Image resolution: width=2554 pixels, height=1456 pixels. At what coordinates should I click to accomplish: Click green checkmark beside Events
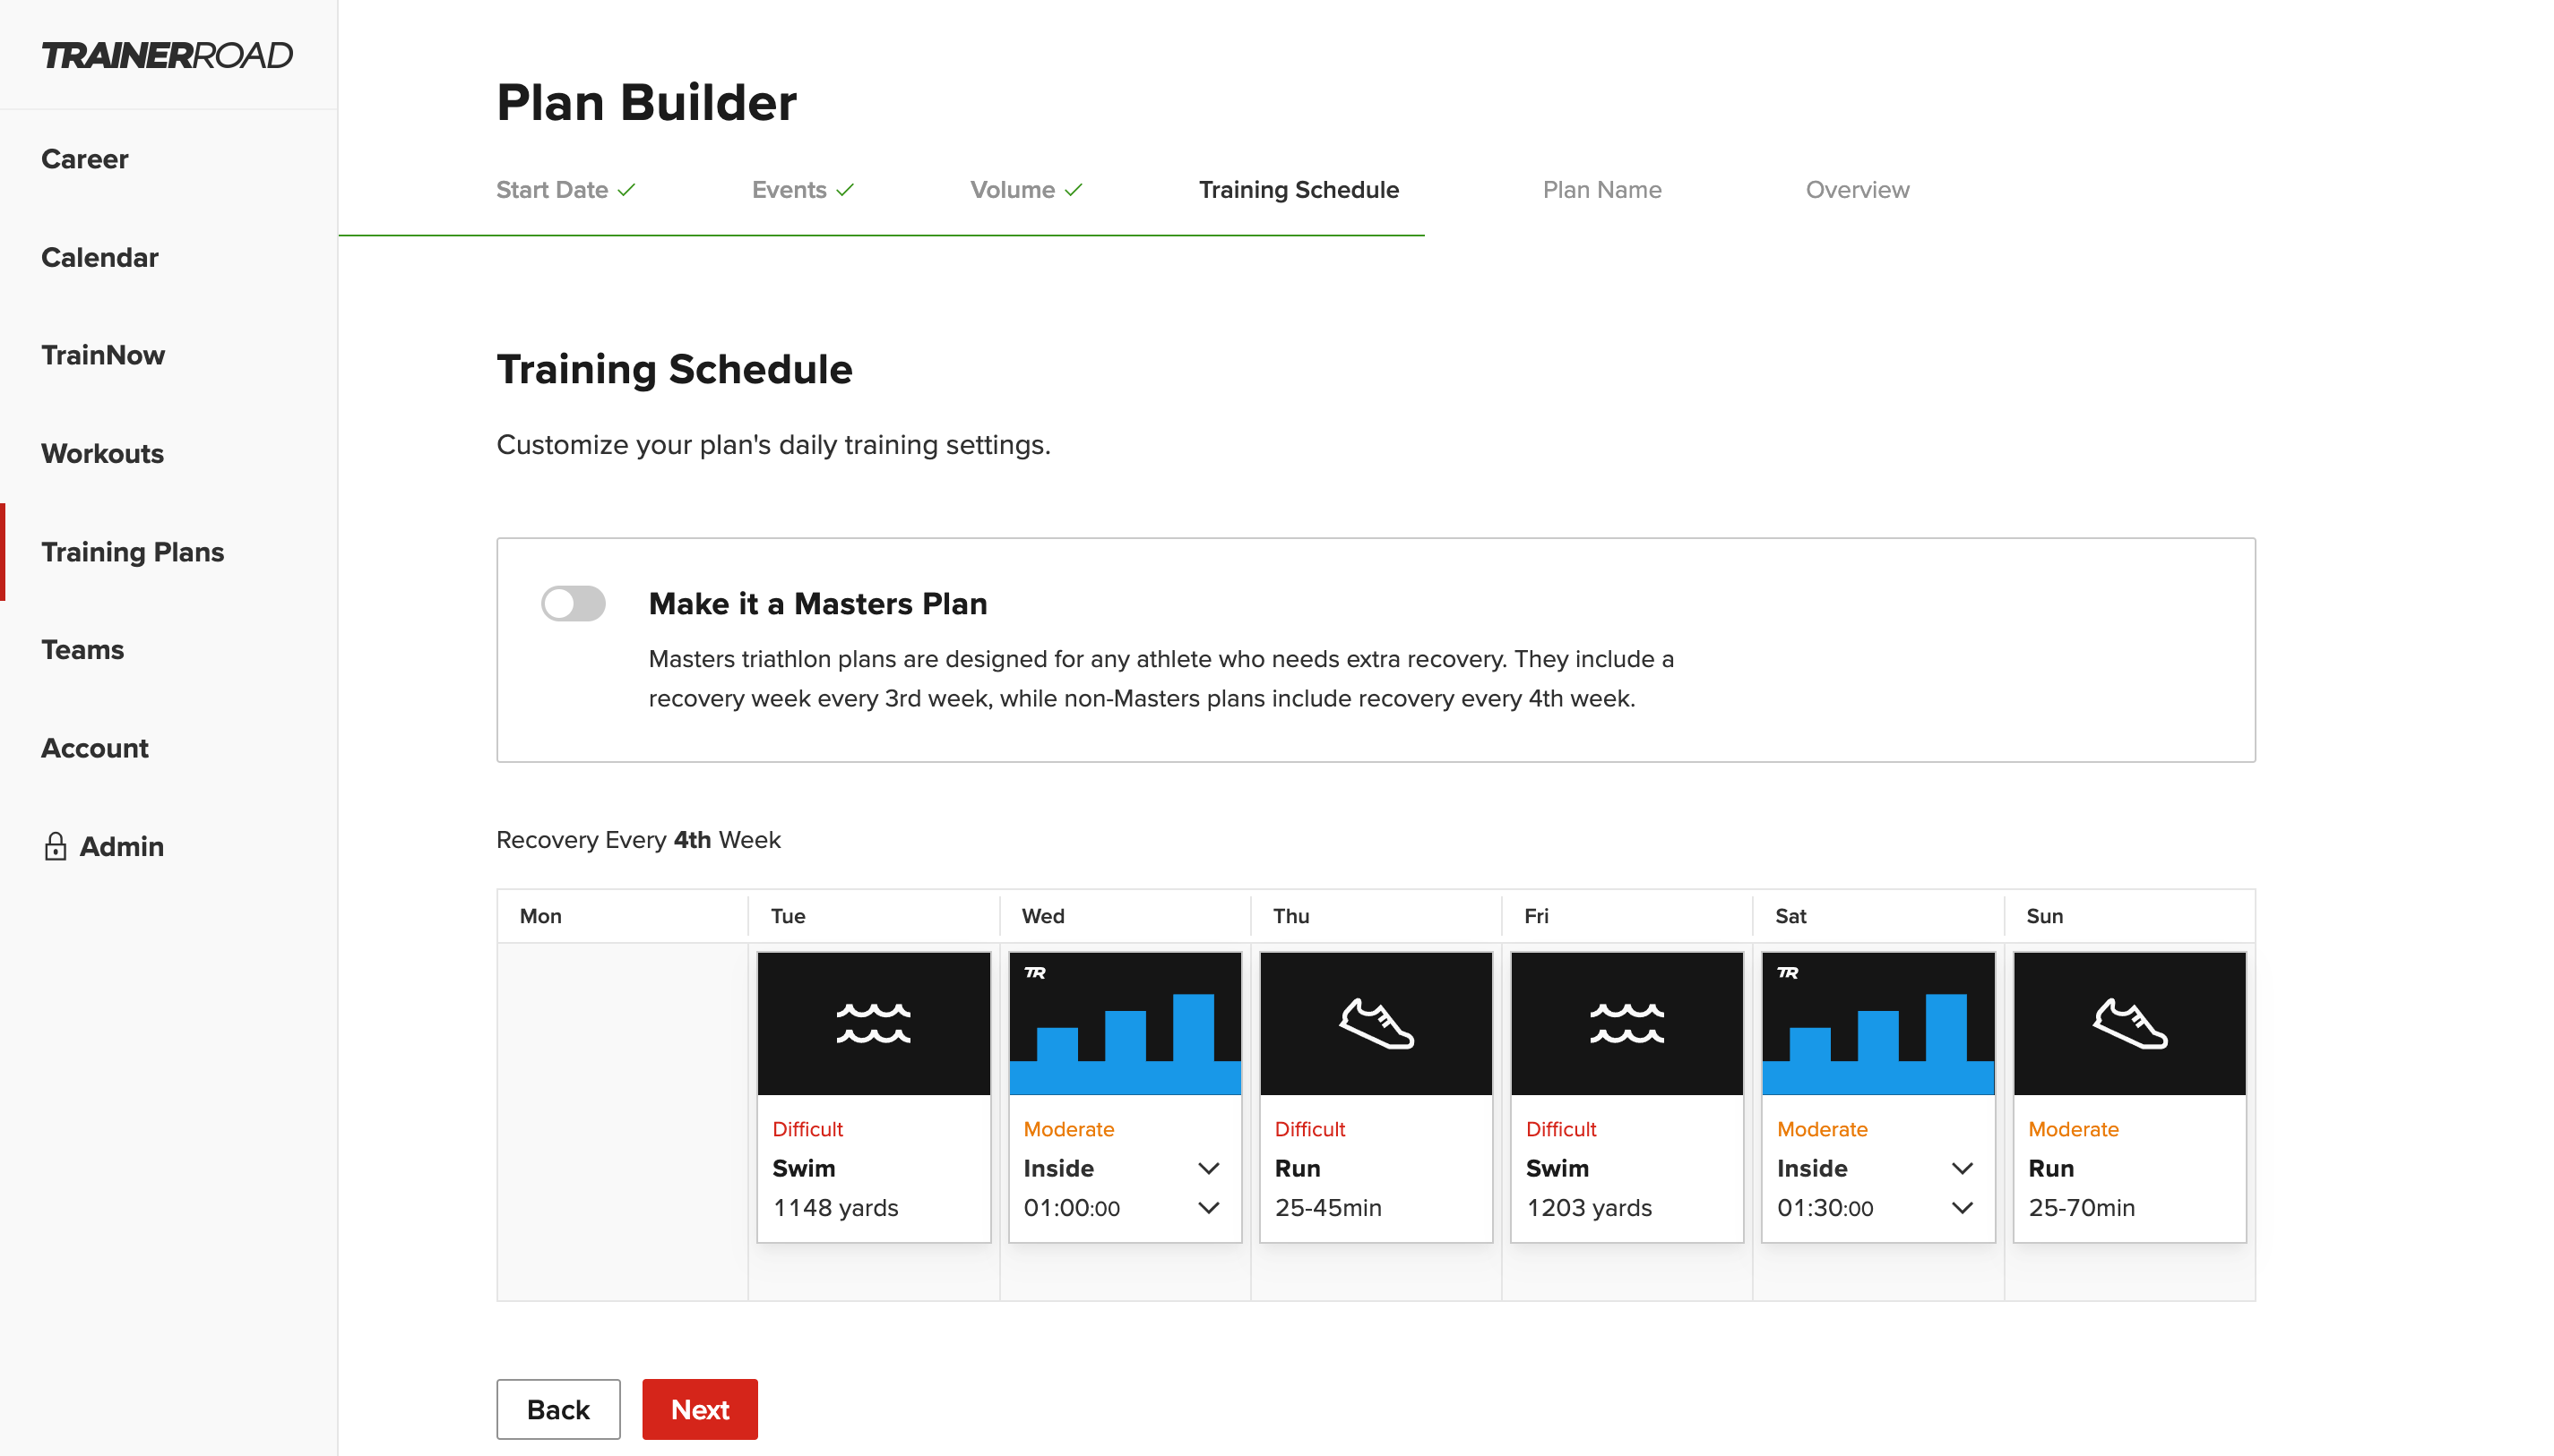point(845,190)
